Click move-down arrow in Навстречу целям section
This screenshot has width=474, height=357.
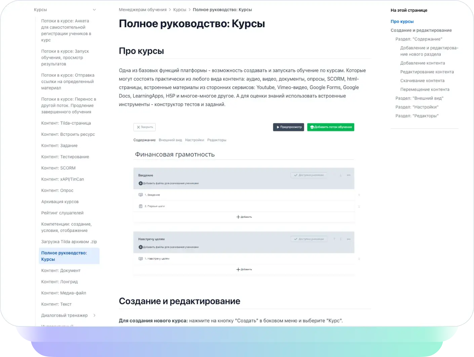[341, 239]
